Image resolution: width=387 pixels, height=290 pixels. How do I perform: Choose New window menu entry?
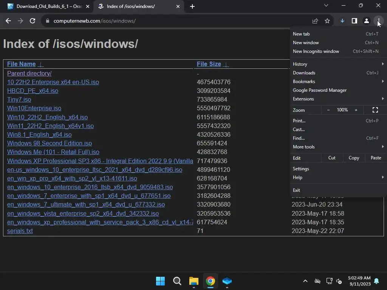coord(338,43)
